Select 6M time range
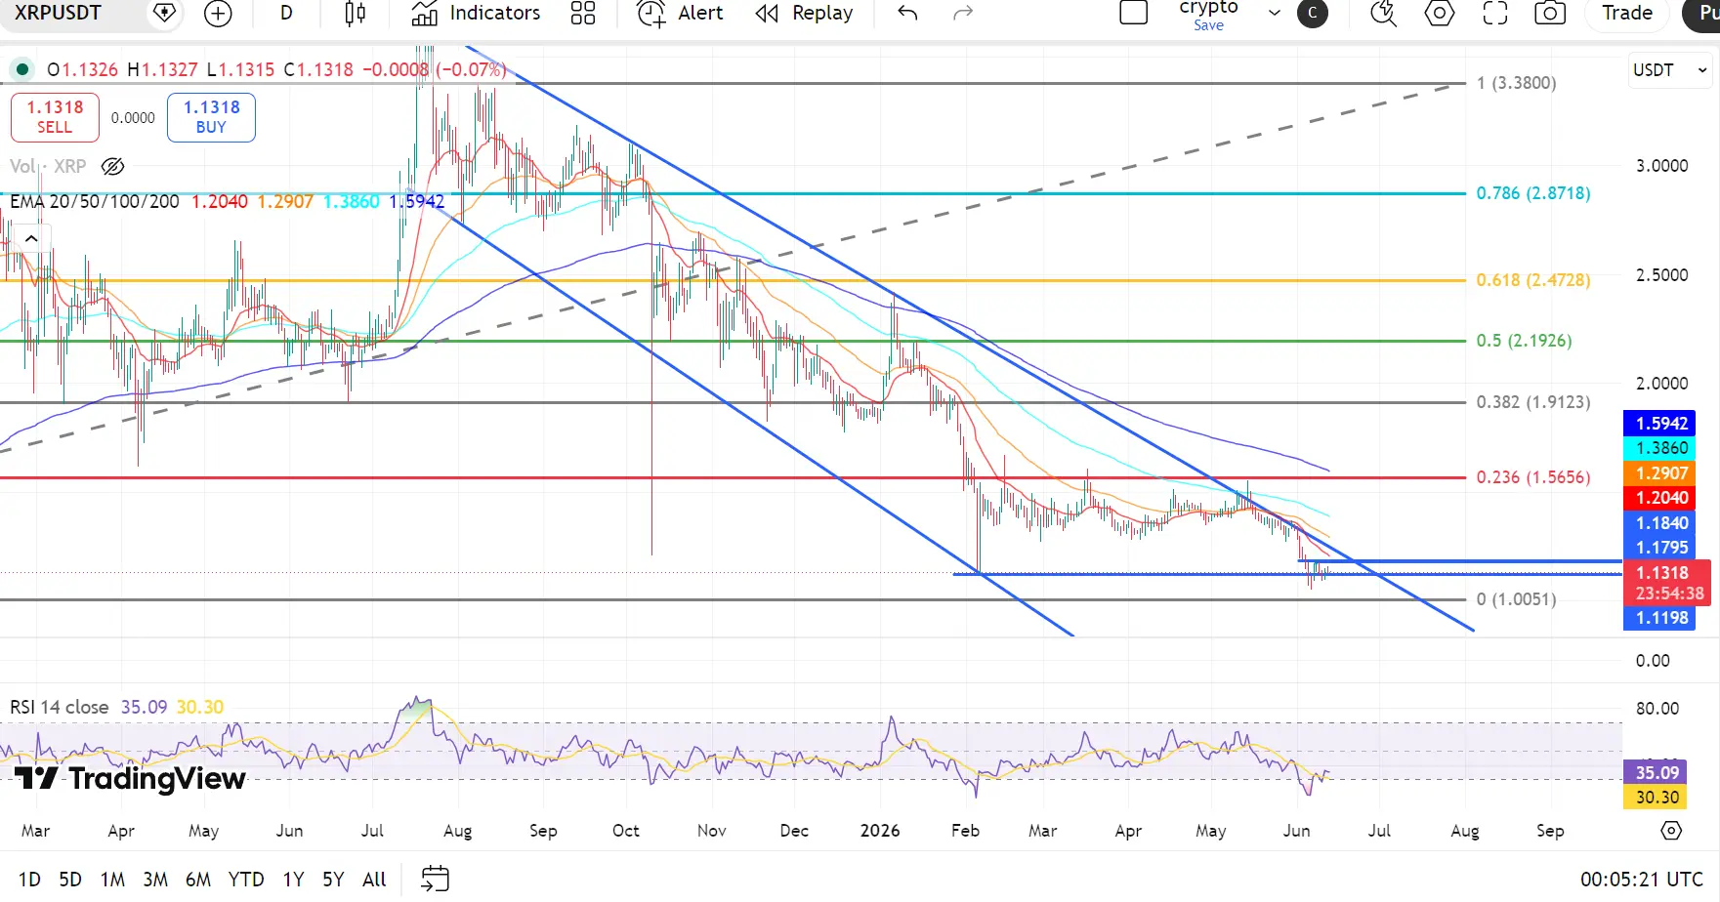Viewport: 1720px width, 902px height. (x=198, y=880)
